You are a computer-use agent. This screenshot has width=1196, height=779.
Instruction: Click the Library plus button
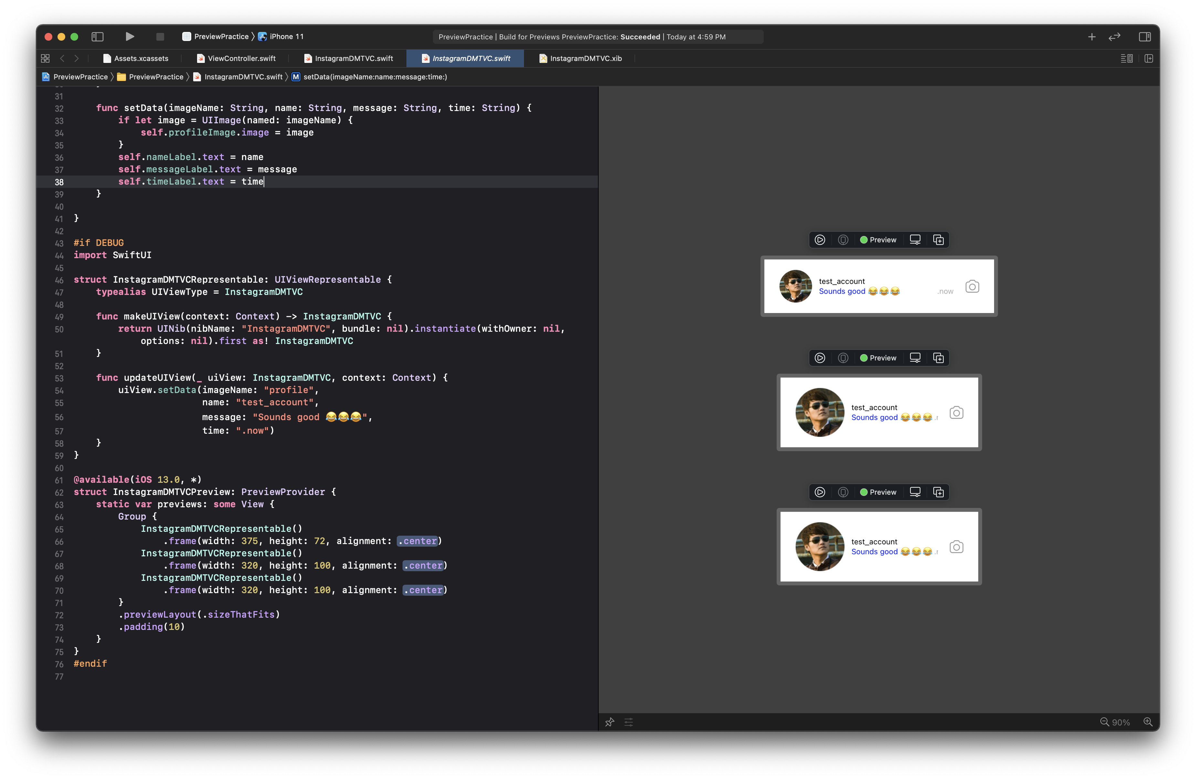click(x=1091, y=37)
